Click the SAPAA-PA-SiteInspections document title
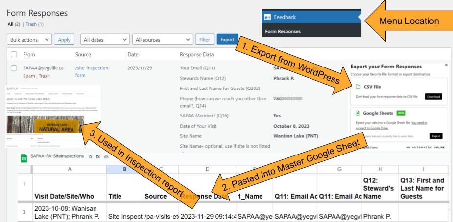 click(x=57, y=156)
